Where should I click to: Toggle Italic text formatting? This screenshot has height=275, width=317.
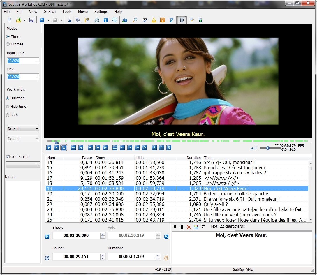[203, 227]
